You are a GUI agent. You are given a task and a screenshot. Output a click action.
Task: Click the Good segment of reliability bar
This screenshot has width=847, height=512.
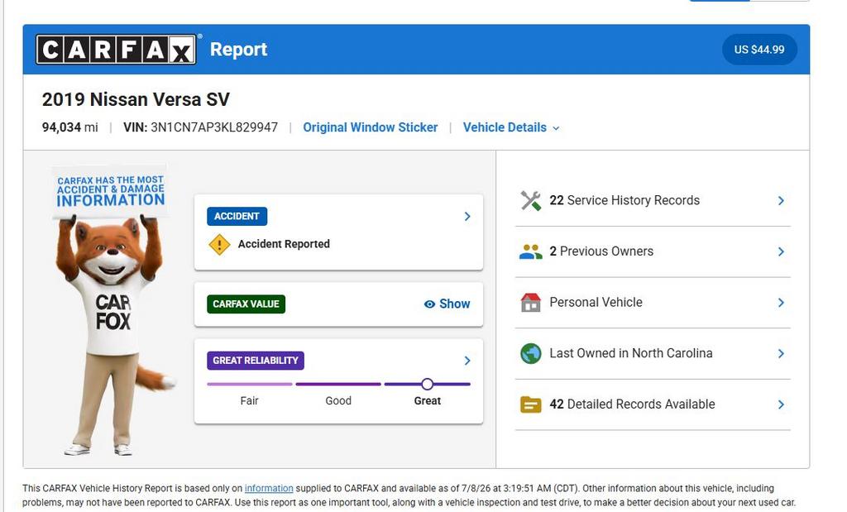click(338, 384)
